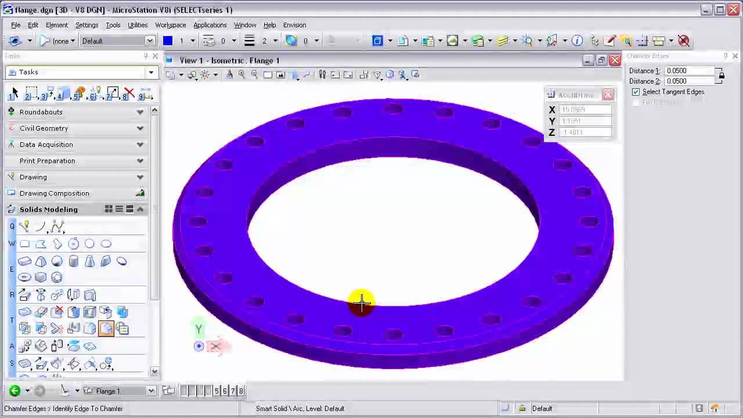The height and width of the screenshot is (418, 743).
Task: Open the Utilities menu
Action: 138,25
